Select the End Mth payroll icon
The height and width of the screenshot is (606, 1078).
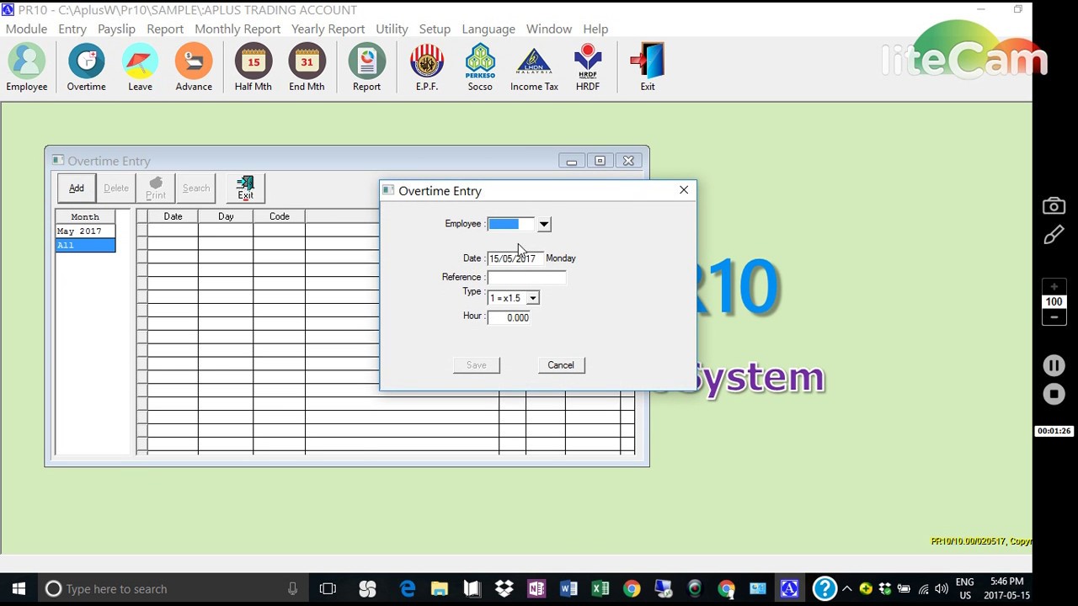tap(307, 67)
